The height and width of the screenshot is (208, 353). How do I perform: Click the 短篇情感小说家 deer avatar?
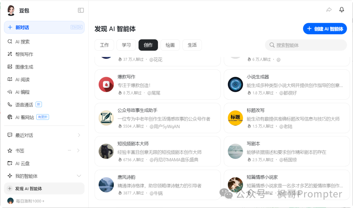[x=235, y=185]
